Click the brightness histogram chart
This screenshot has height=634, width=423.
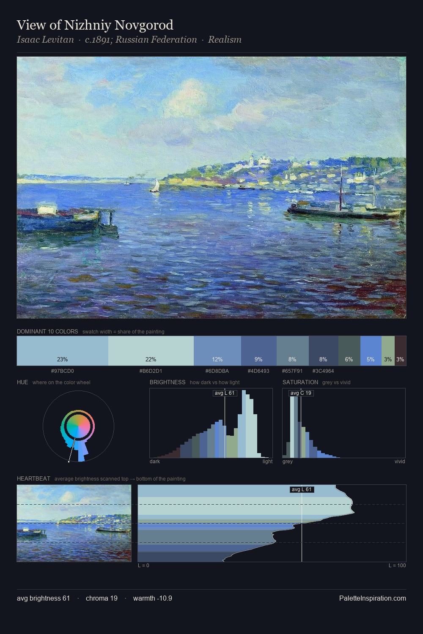click(x=211, y=423)
